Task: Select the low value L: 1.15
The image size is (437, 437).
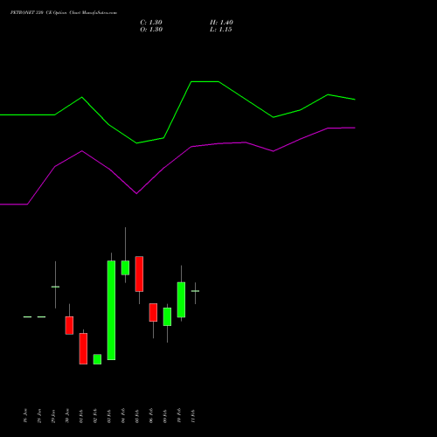Action: 221,30
